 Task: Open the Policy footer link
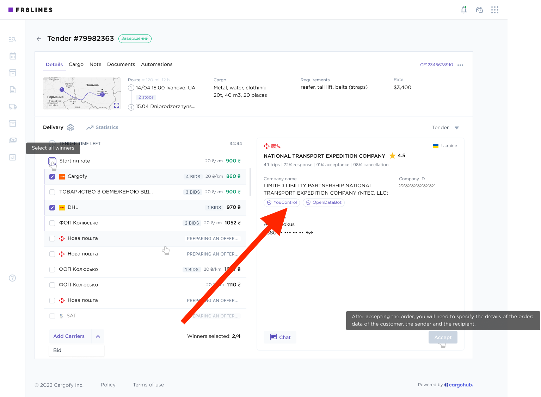point(108,385)
